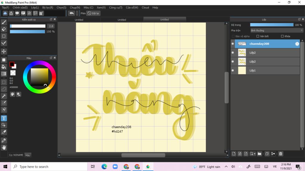Open the Help menu
305x171 pixels.
click(155, 7)
